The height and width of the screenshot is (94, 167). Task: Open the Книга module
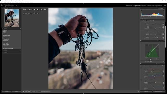point(148,6)
